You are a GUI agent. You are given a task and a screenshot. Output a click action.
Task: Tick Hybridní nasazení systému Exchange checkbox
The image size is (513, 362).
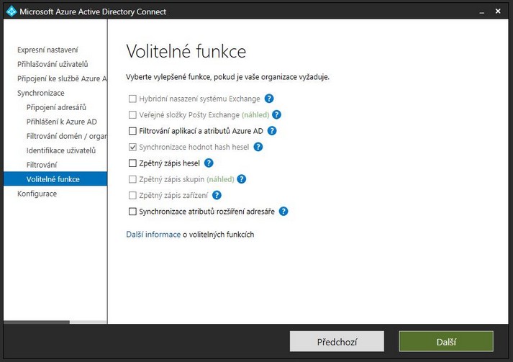tap(132, 99)
